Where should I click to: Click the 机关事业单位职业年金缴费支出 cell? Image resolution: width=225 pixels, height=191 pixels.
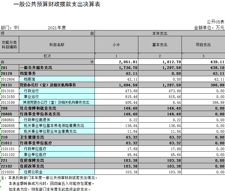click(57, 131)
